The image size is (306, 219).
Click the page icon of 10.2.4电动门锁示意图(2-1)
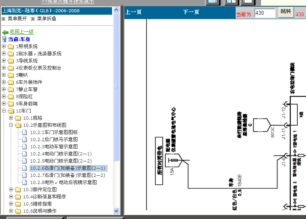point(25,154)
